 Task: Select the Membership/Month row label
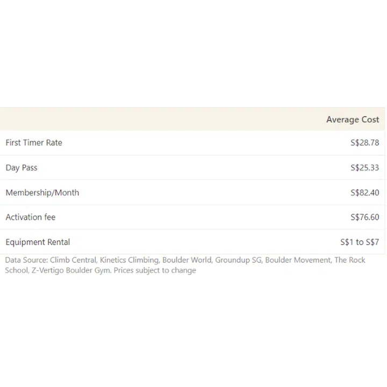42,192
